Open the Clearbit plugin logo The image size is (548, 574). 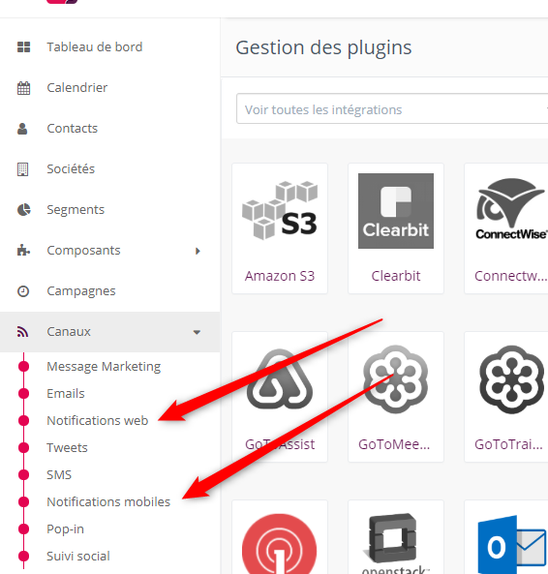click(396, 211)
